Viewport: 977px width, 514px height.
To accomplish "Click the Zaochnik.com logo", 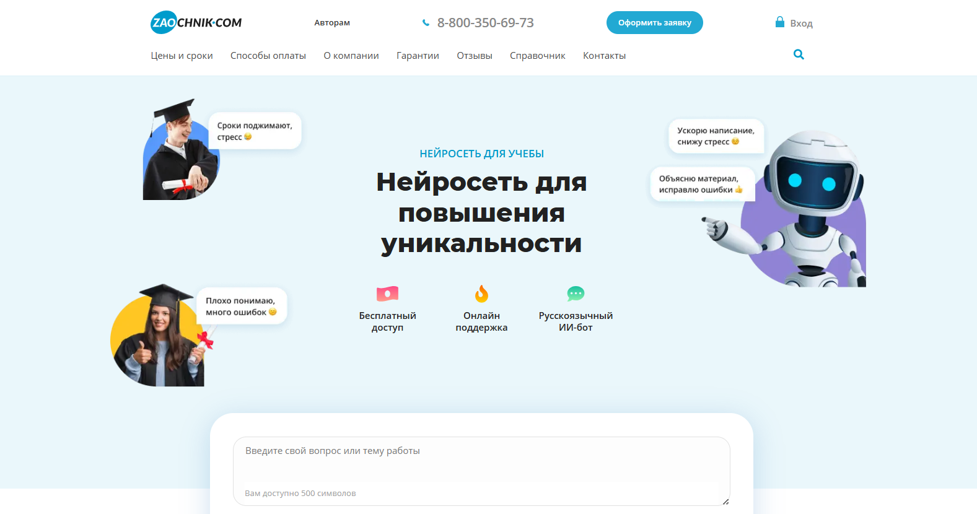I will [x=196, y=23].
